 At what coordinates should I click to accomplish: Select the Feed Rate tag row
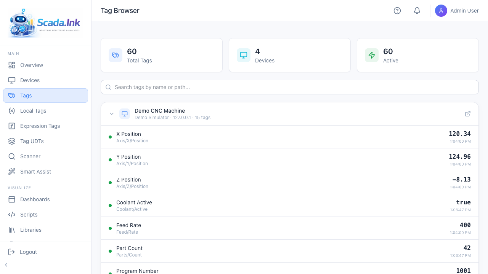click(290, 228)
